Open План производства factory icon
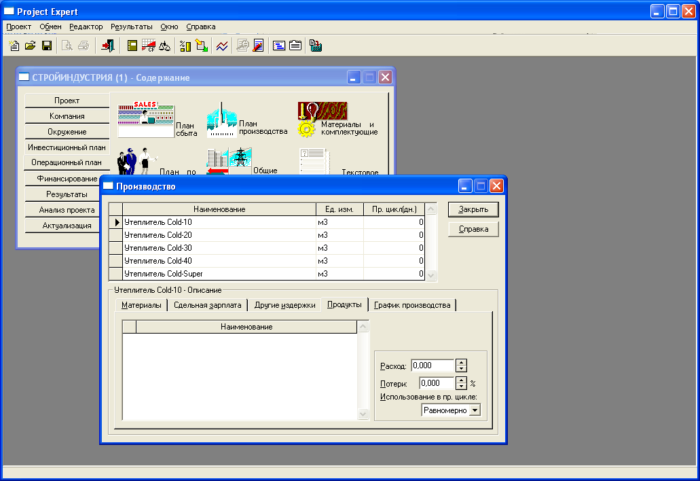Screen dimensions: 700x481 pos(222,120)
